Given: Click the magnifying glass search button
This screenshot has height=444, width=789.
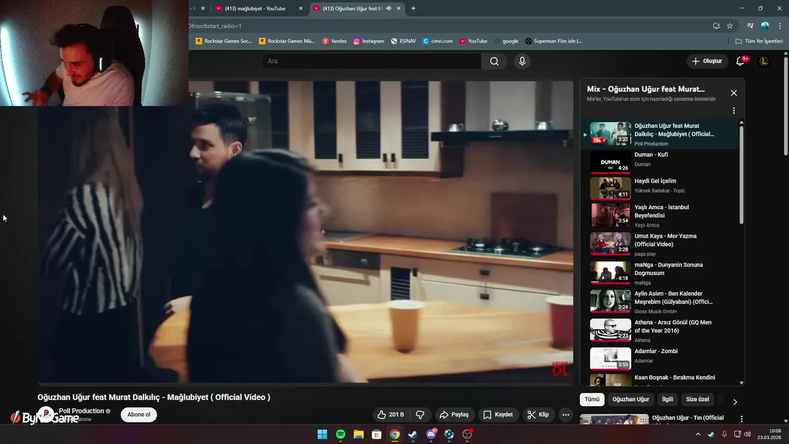Looking at the screenshot, I should (494, 61).
